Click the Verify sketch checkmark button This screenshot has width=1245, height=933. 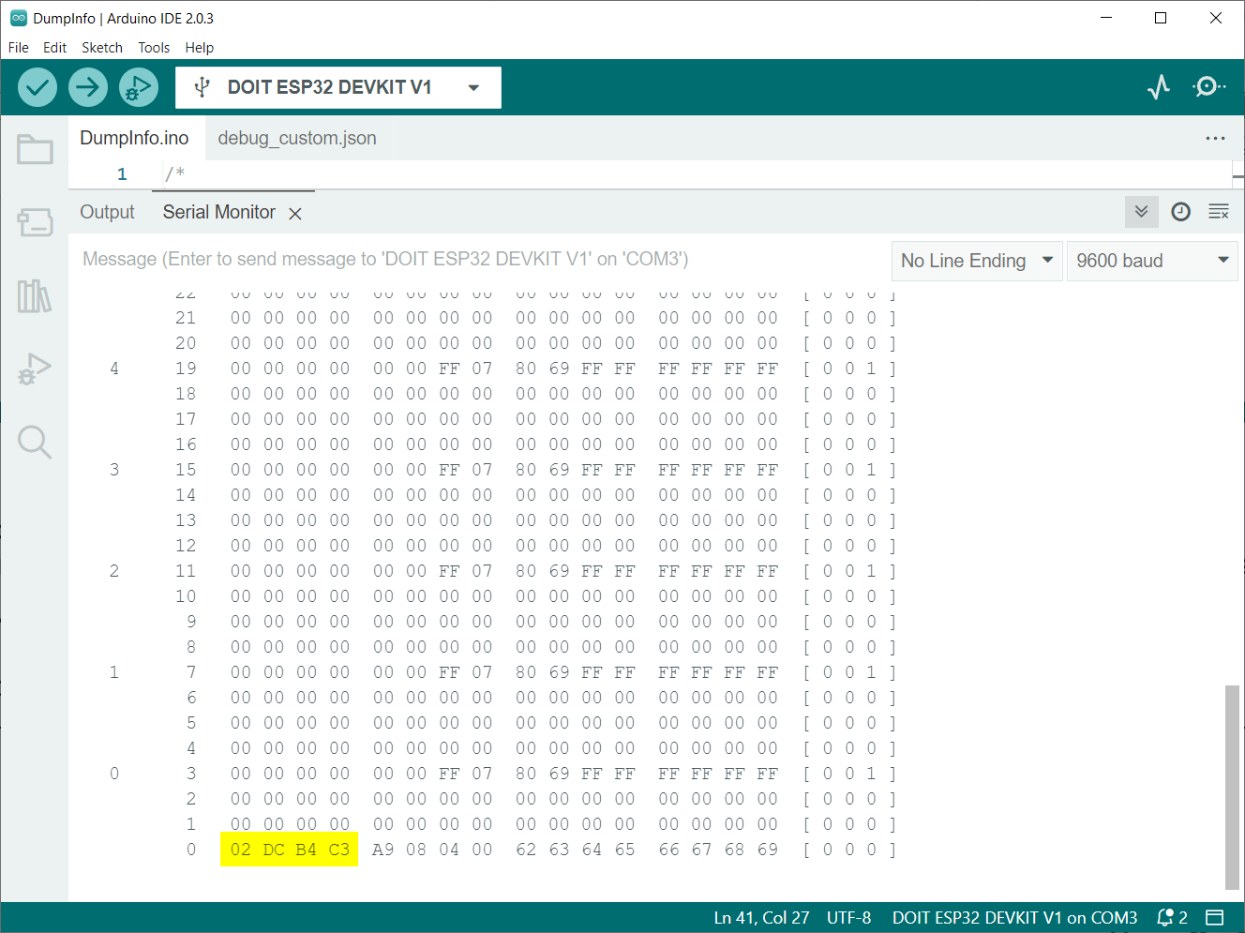(x=37, y=87)
